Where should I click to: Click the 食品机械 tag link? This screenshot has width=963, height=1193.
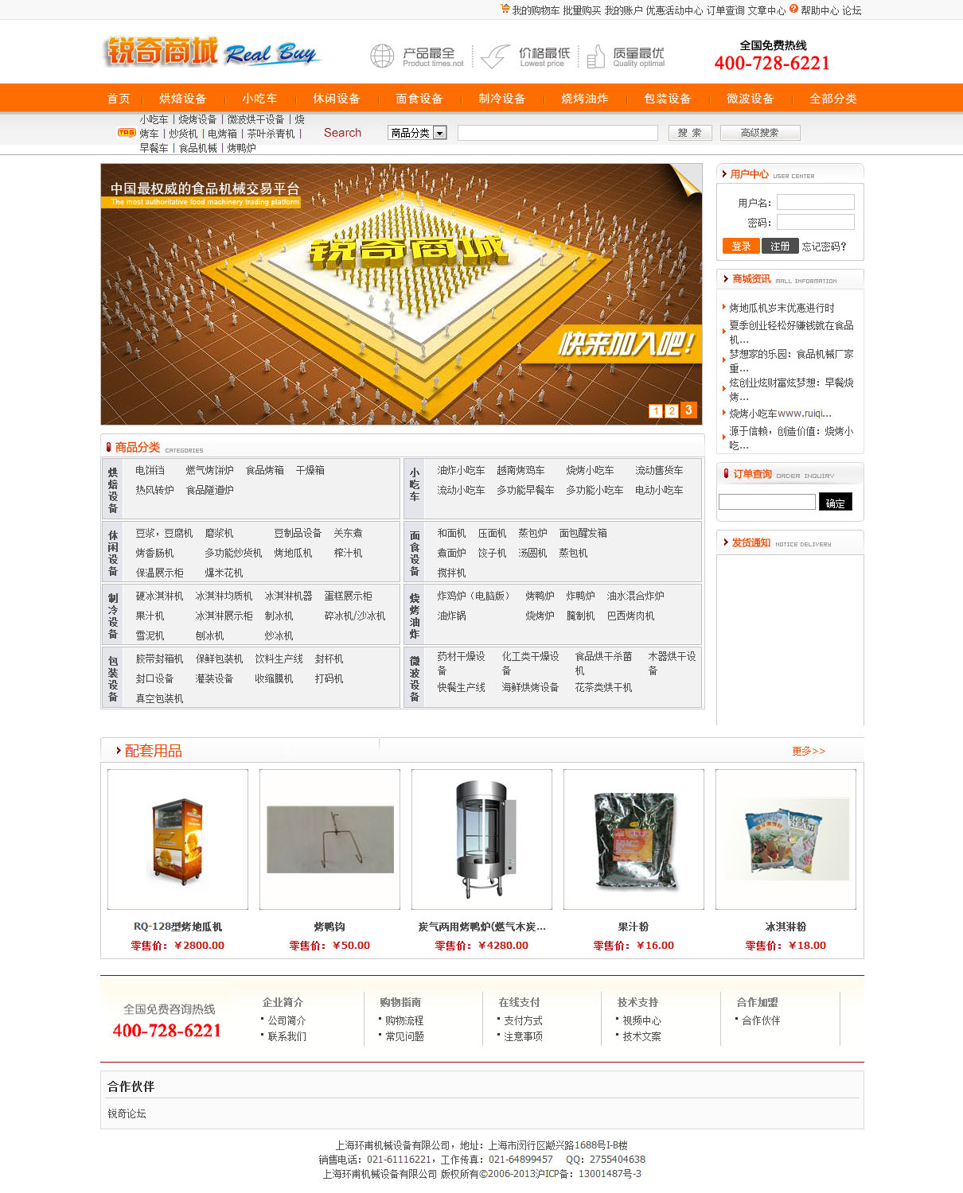point(197,148)
